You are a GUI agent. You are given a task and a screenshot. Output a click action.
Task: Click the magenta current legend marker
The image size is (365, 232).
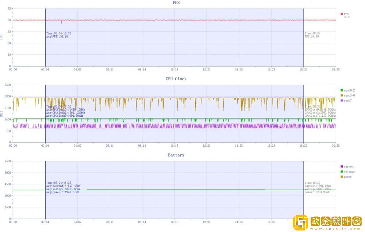[x=342, y=167]
